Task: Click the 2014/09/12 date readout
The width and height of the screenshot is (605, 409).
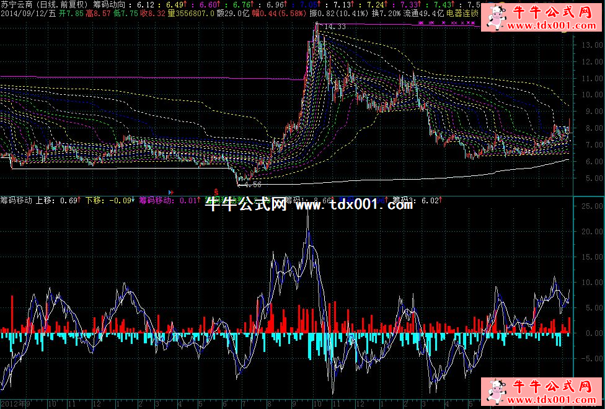Action: click(24, 13)
